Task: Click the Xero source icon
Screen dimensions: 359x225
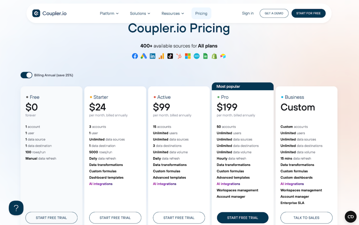Action: 197,56
